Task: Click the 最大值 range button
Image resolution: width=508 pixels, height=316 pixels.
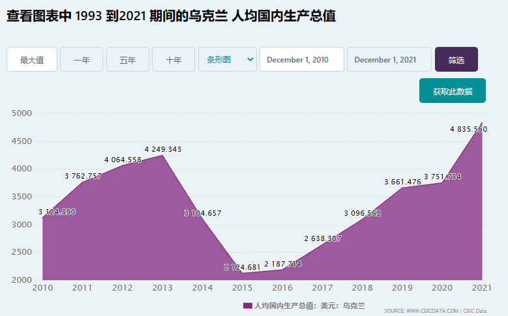Action: tap(32, 59)
